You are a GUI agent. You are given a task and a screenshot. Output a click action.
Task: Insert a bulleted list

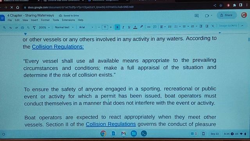(x=184, y=26)
